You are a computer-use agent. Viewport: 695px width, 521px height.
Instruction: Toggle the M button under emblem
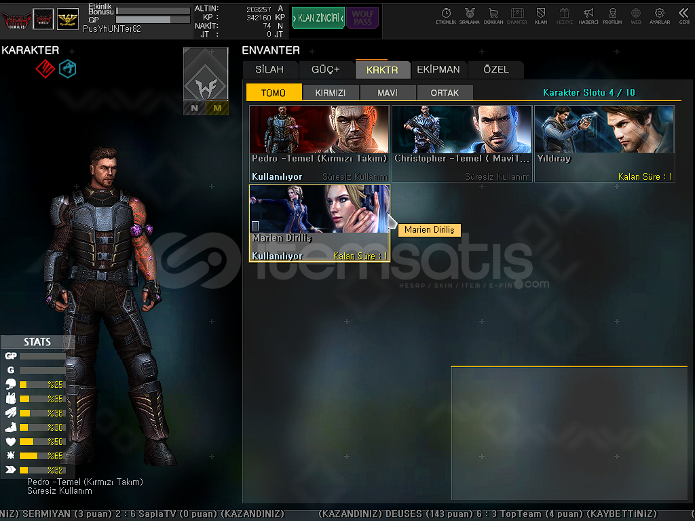(x=217, y=108)
